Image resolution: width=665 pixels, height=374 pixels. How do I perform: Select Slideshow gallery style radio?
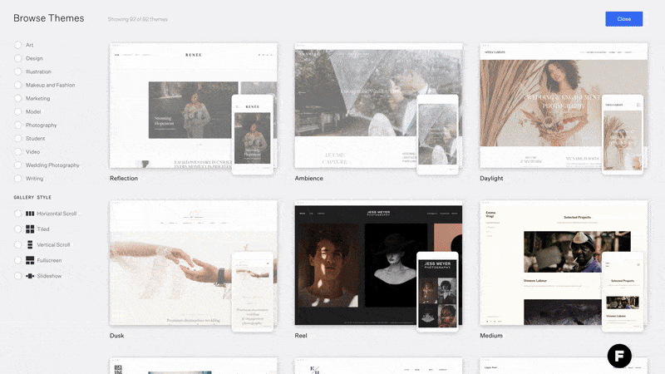(17, 276)
